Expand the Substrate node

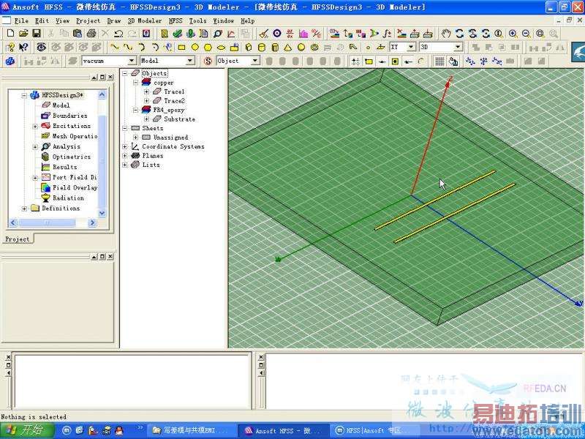[146, 119]
